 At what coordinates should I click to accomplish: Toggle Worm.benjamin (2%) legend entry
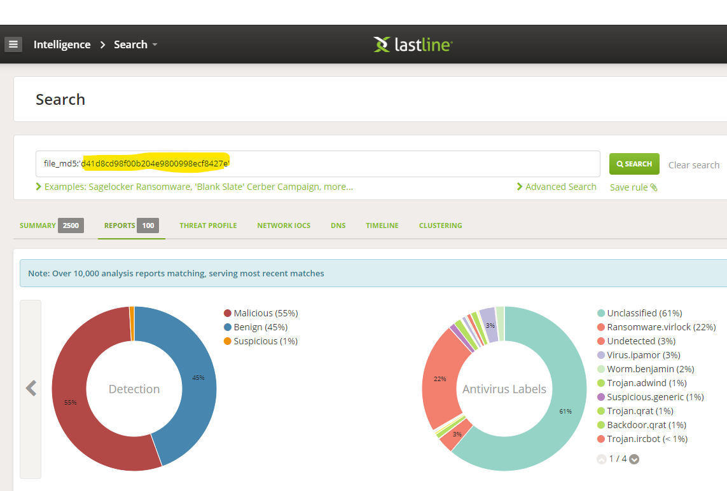coord(646,368)
